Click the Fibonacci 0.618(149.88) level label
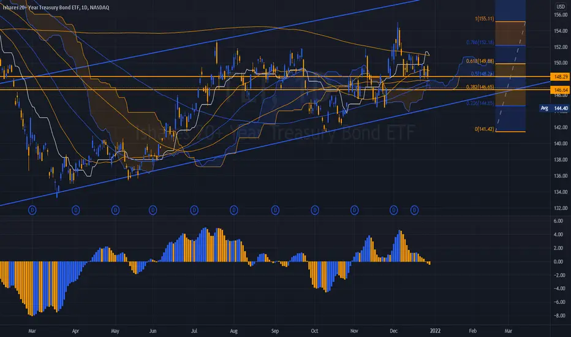 click(x=480, y=61)
